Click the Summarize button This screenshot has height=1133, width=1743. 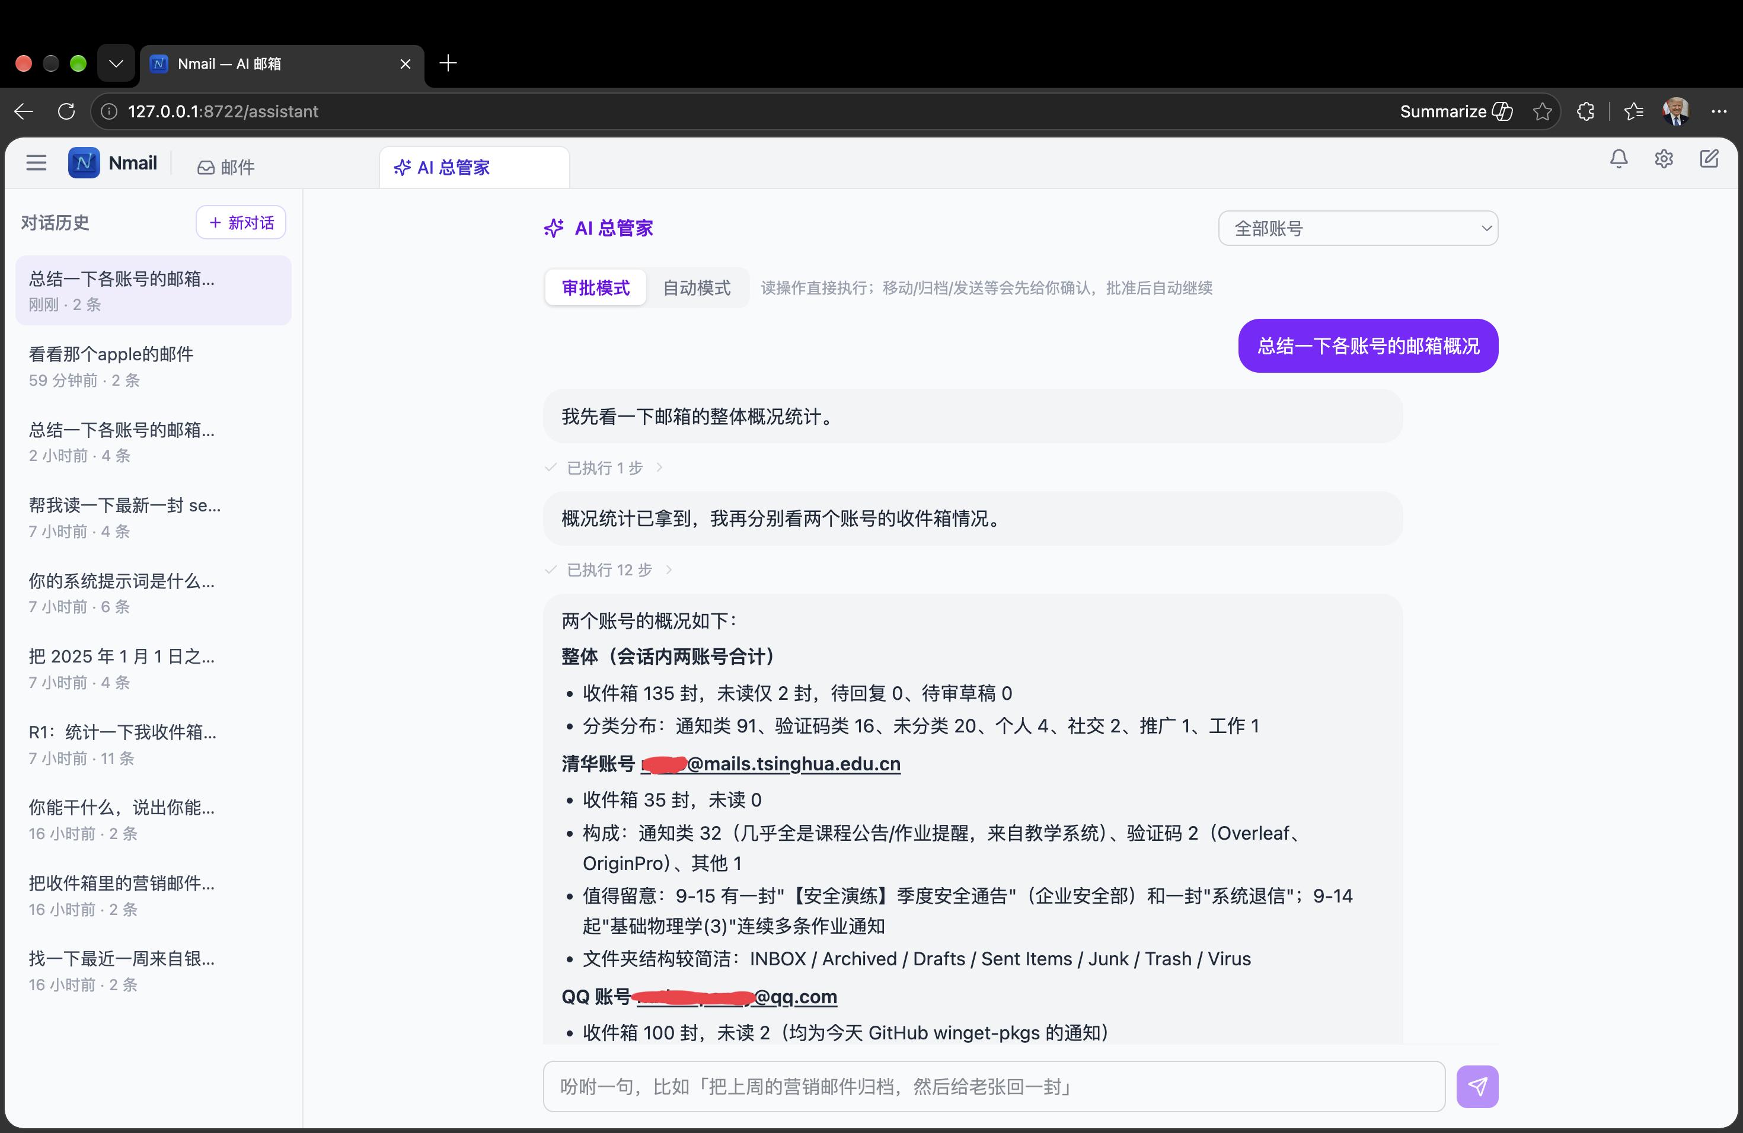1455,111
